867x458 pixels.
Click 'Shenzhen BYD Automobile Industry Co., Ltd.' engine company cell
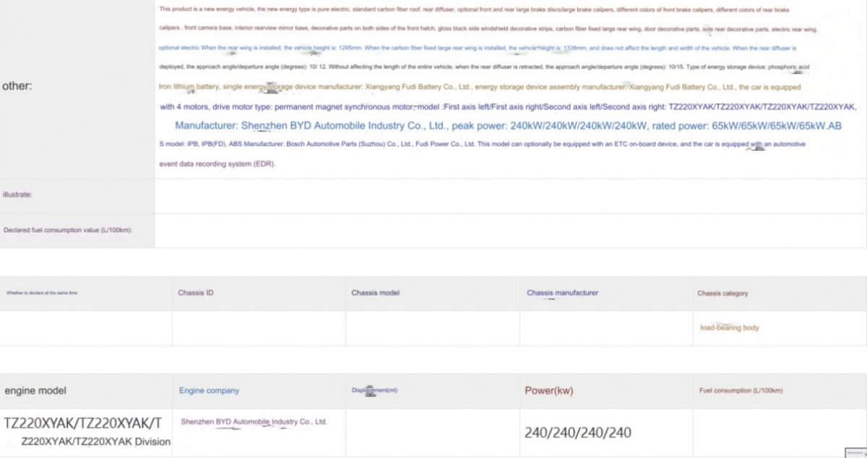pyautogui.click(x=254, y=421)
